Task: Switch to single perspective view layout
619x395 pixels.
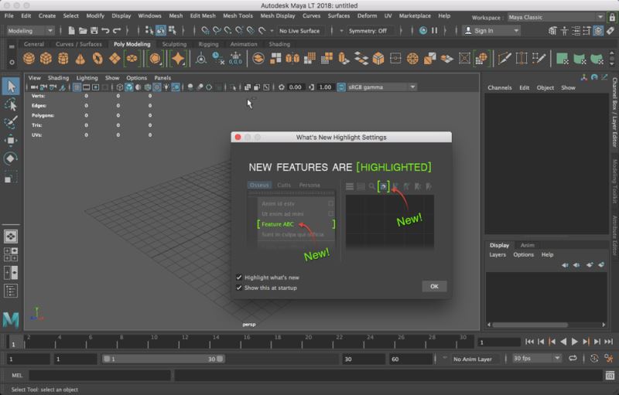Action: (11, 236)
